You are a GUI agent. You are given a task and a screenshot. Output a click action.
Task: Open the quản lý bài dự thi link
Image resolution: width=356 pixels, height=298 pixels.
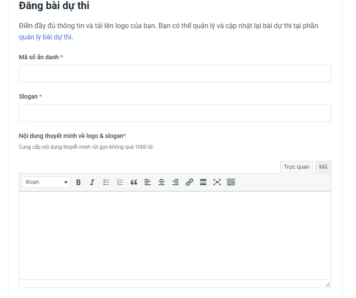click(x=45, y=37)
